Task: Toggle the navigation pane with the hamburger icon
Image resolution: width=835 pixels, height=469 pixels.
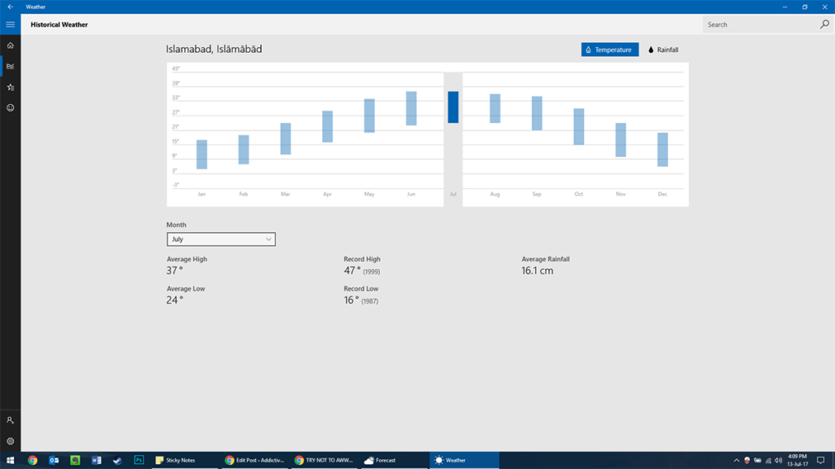Action: [x=10, y=24]
